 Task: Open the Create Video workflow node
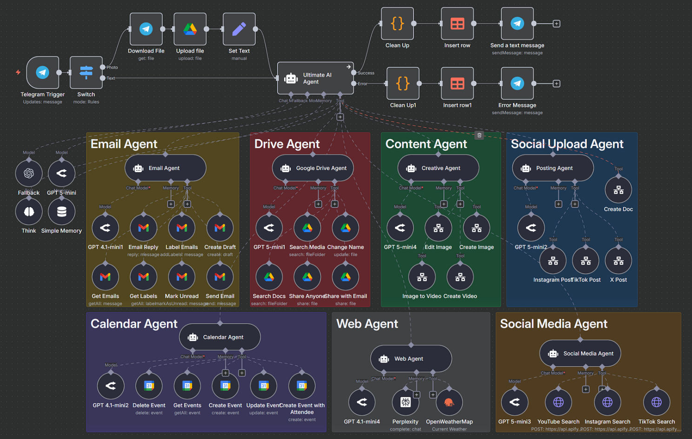pyautogui.click(x=460, y=277)
